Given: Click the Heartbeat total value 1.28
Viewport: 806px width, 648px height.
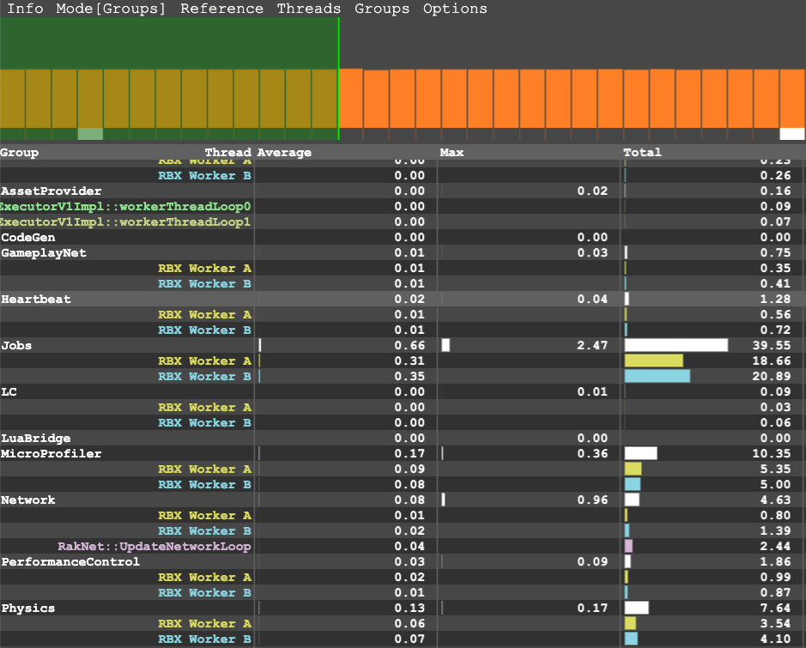Looking at the screenshot, I should [x=776, y=299].
